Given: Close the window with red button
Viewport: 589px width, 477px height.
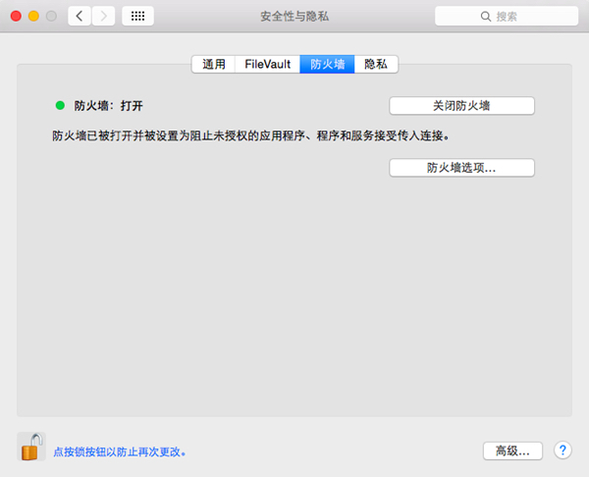Looking at the screenshot, I should tap(16, 16).
